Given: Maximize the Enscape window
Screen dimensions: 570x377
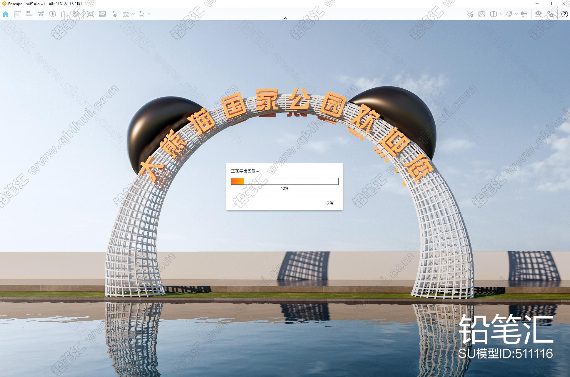Looking at the screenshot, I should coord(550,4).
